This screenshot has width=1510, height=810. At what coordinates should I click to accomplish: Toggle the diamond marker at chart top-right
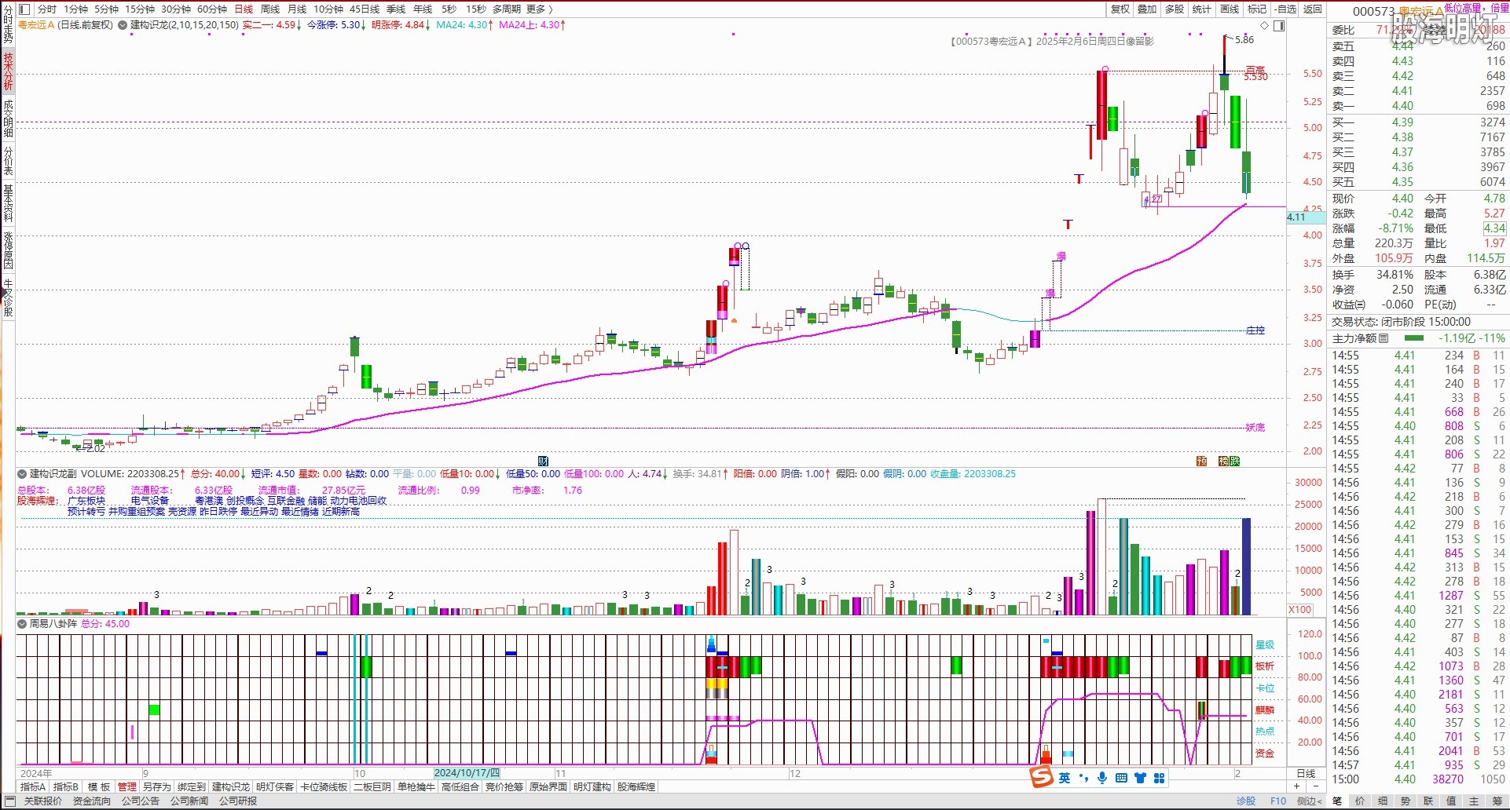[1264, 26]
